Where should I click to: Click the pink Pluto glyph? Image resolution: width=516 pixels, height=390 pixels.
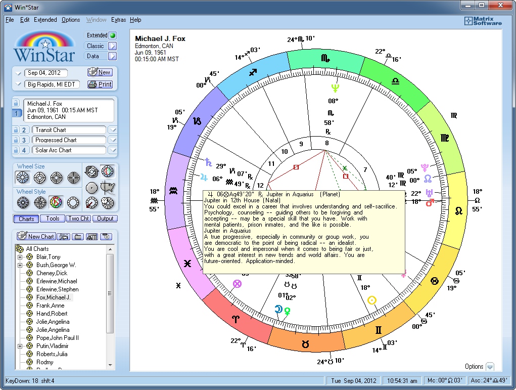425,167
